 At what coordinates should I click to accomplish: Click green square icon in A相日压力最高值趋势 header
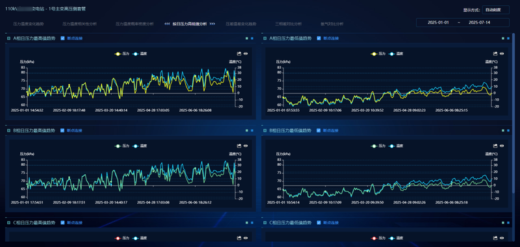(247, 38)
